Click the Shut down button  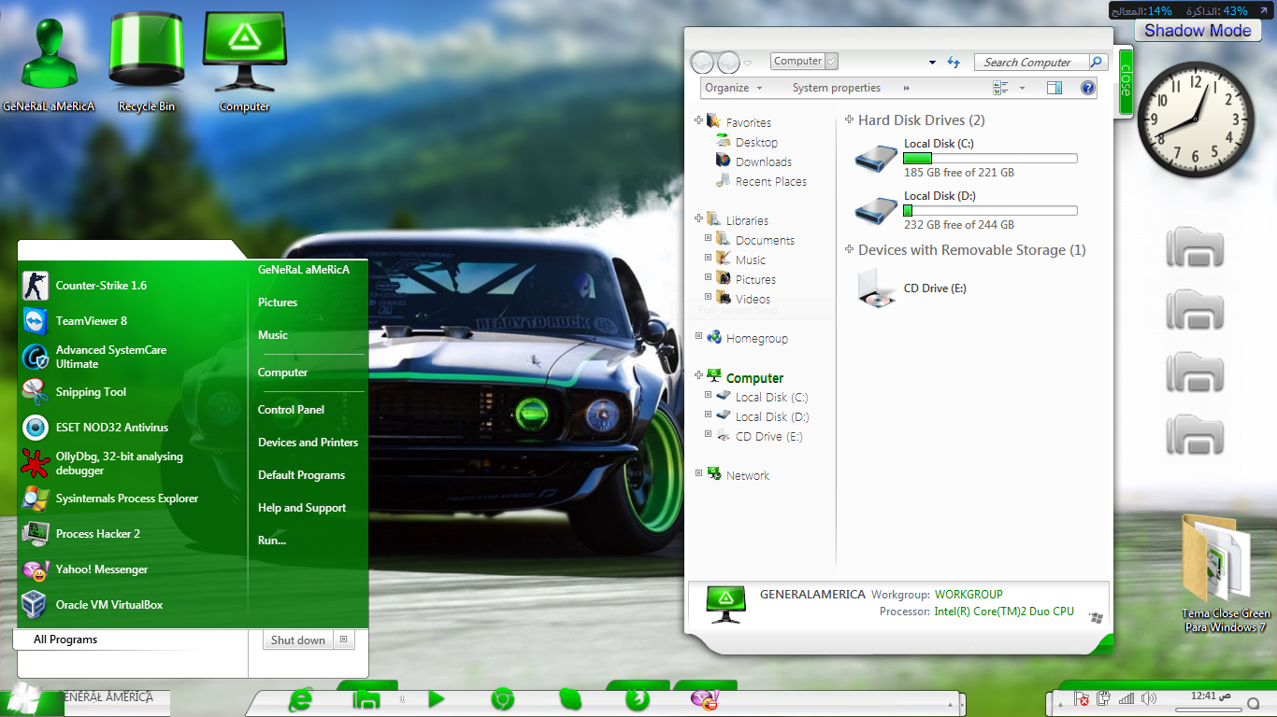297,640
